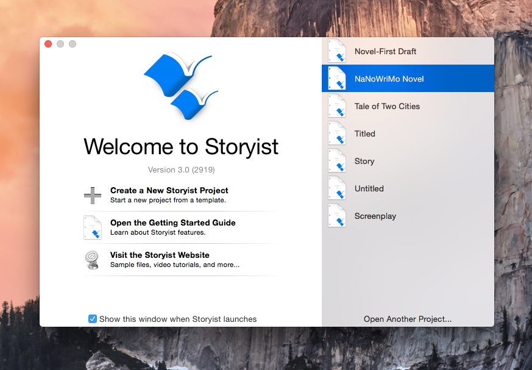
Task: Open the Getting Started Guide
Action: [172, 222]
